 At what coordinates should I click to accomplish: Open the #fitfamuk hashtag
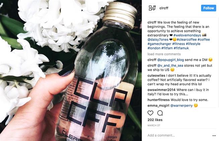point(181,48)
